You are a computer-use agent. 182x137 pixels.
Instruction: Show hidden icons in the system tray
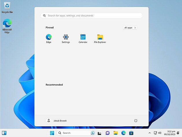[x=150, y=133]
